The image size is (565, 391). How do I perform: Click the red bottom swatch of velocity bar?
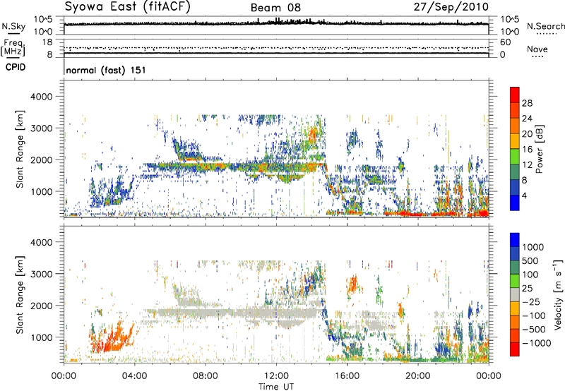click(x=515, y=349)
